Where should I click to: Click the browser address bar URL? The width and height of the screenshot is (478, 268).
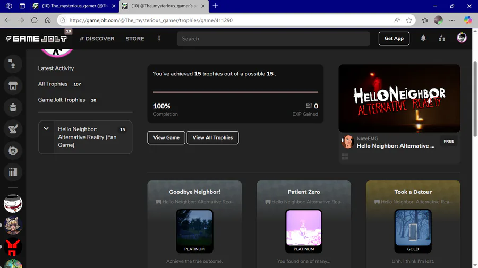pos(151,20)
